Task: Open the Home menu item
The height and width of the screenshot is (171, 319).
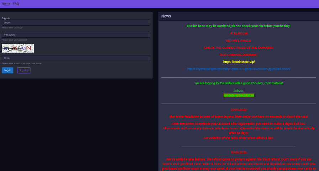Action: coord(6,4)
